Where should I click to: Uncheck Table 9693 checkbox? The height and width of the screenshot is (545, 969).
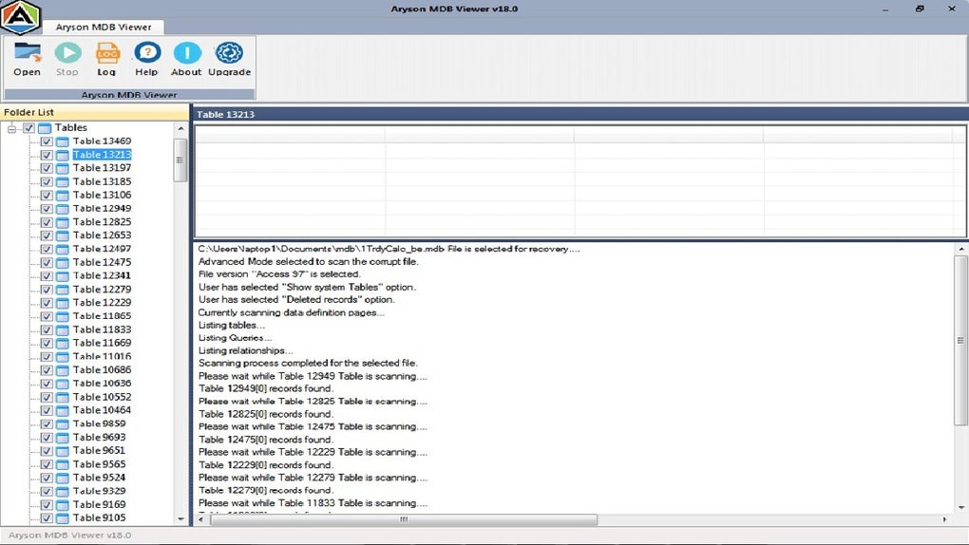click(47, 438)
